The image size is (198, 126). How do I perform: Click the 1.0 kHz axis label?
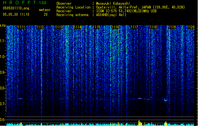tap(3, 57)
